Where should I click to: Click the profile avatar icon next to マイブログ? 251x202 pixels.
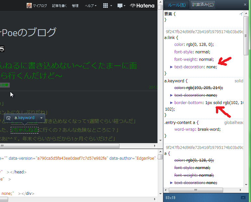pyautogui.click(x=29, y=6)
